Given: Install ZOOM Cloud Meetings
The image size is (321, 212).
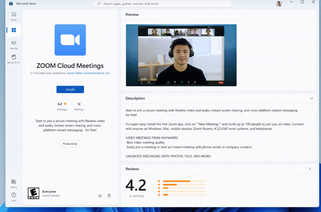Looking at the screenshot, I should [70, 89].
